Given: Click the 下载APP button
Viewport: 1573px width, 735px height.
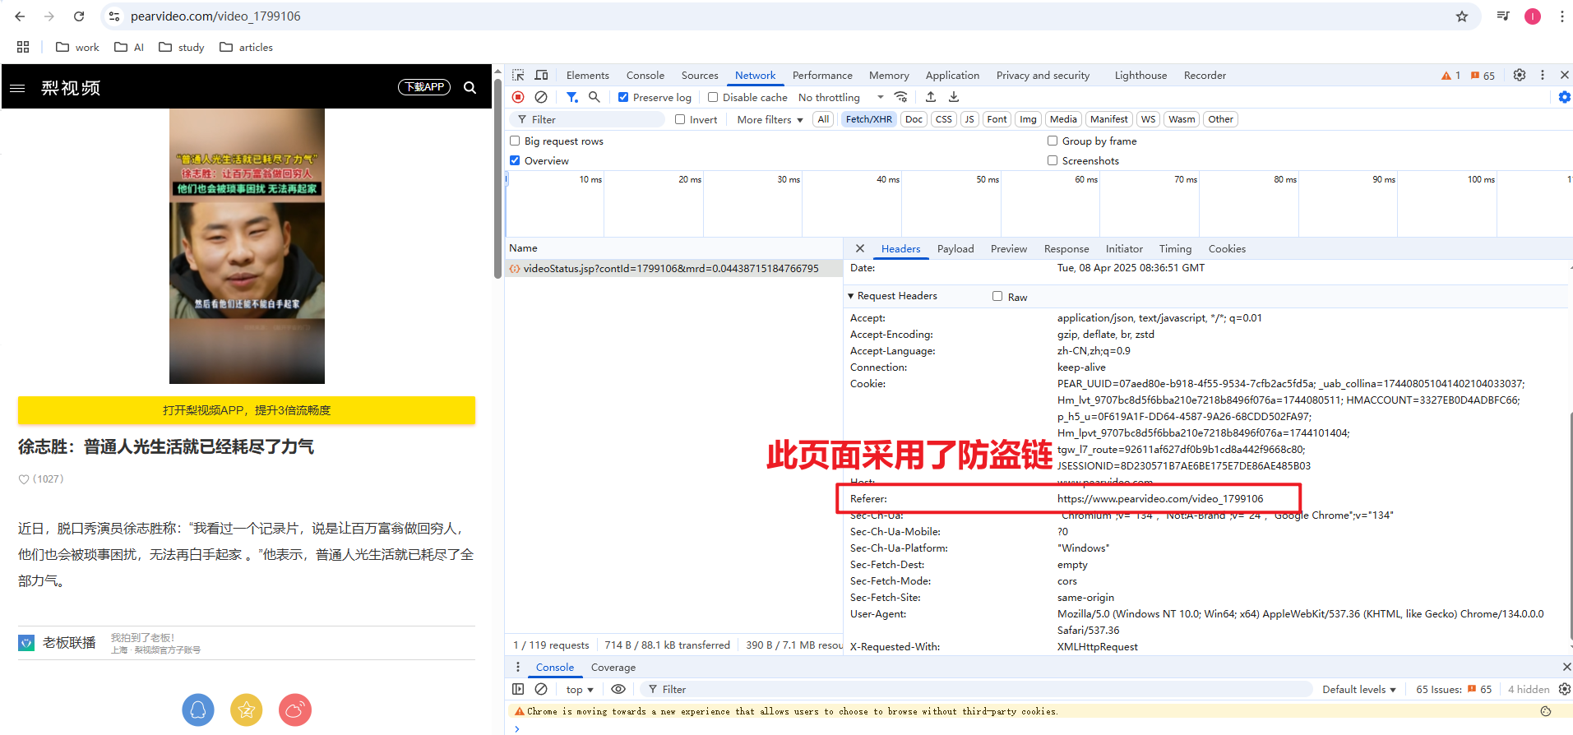Looking at the screenshot, I should point(424,87).
